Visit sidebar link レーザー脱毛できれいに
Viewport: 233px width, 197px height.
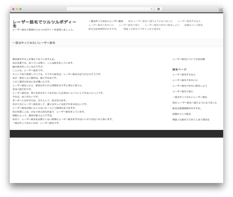coord(185,80)
